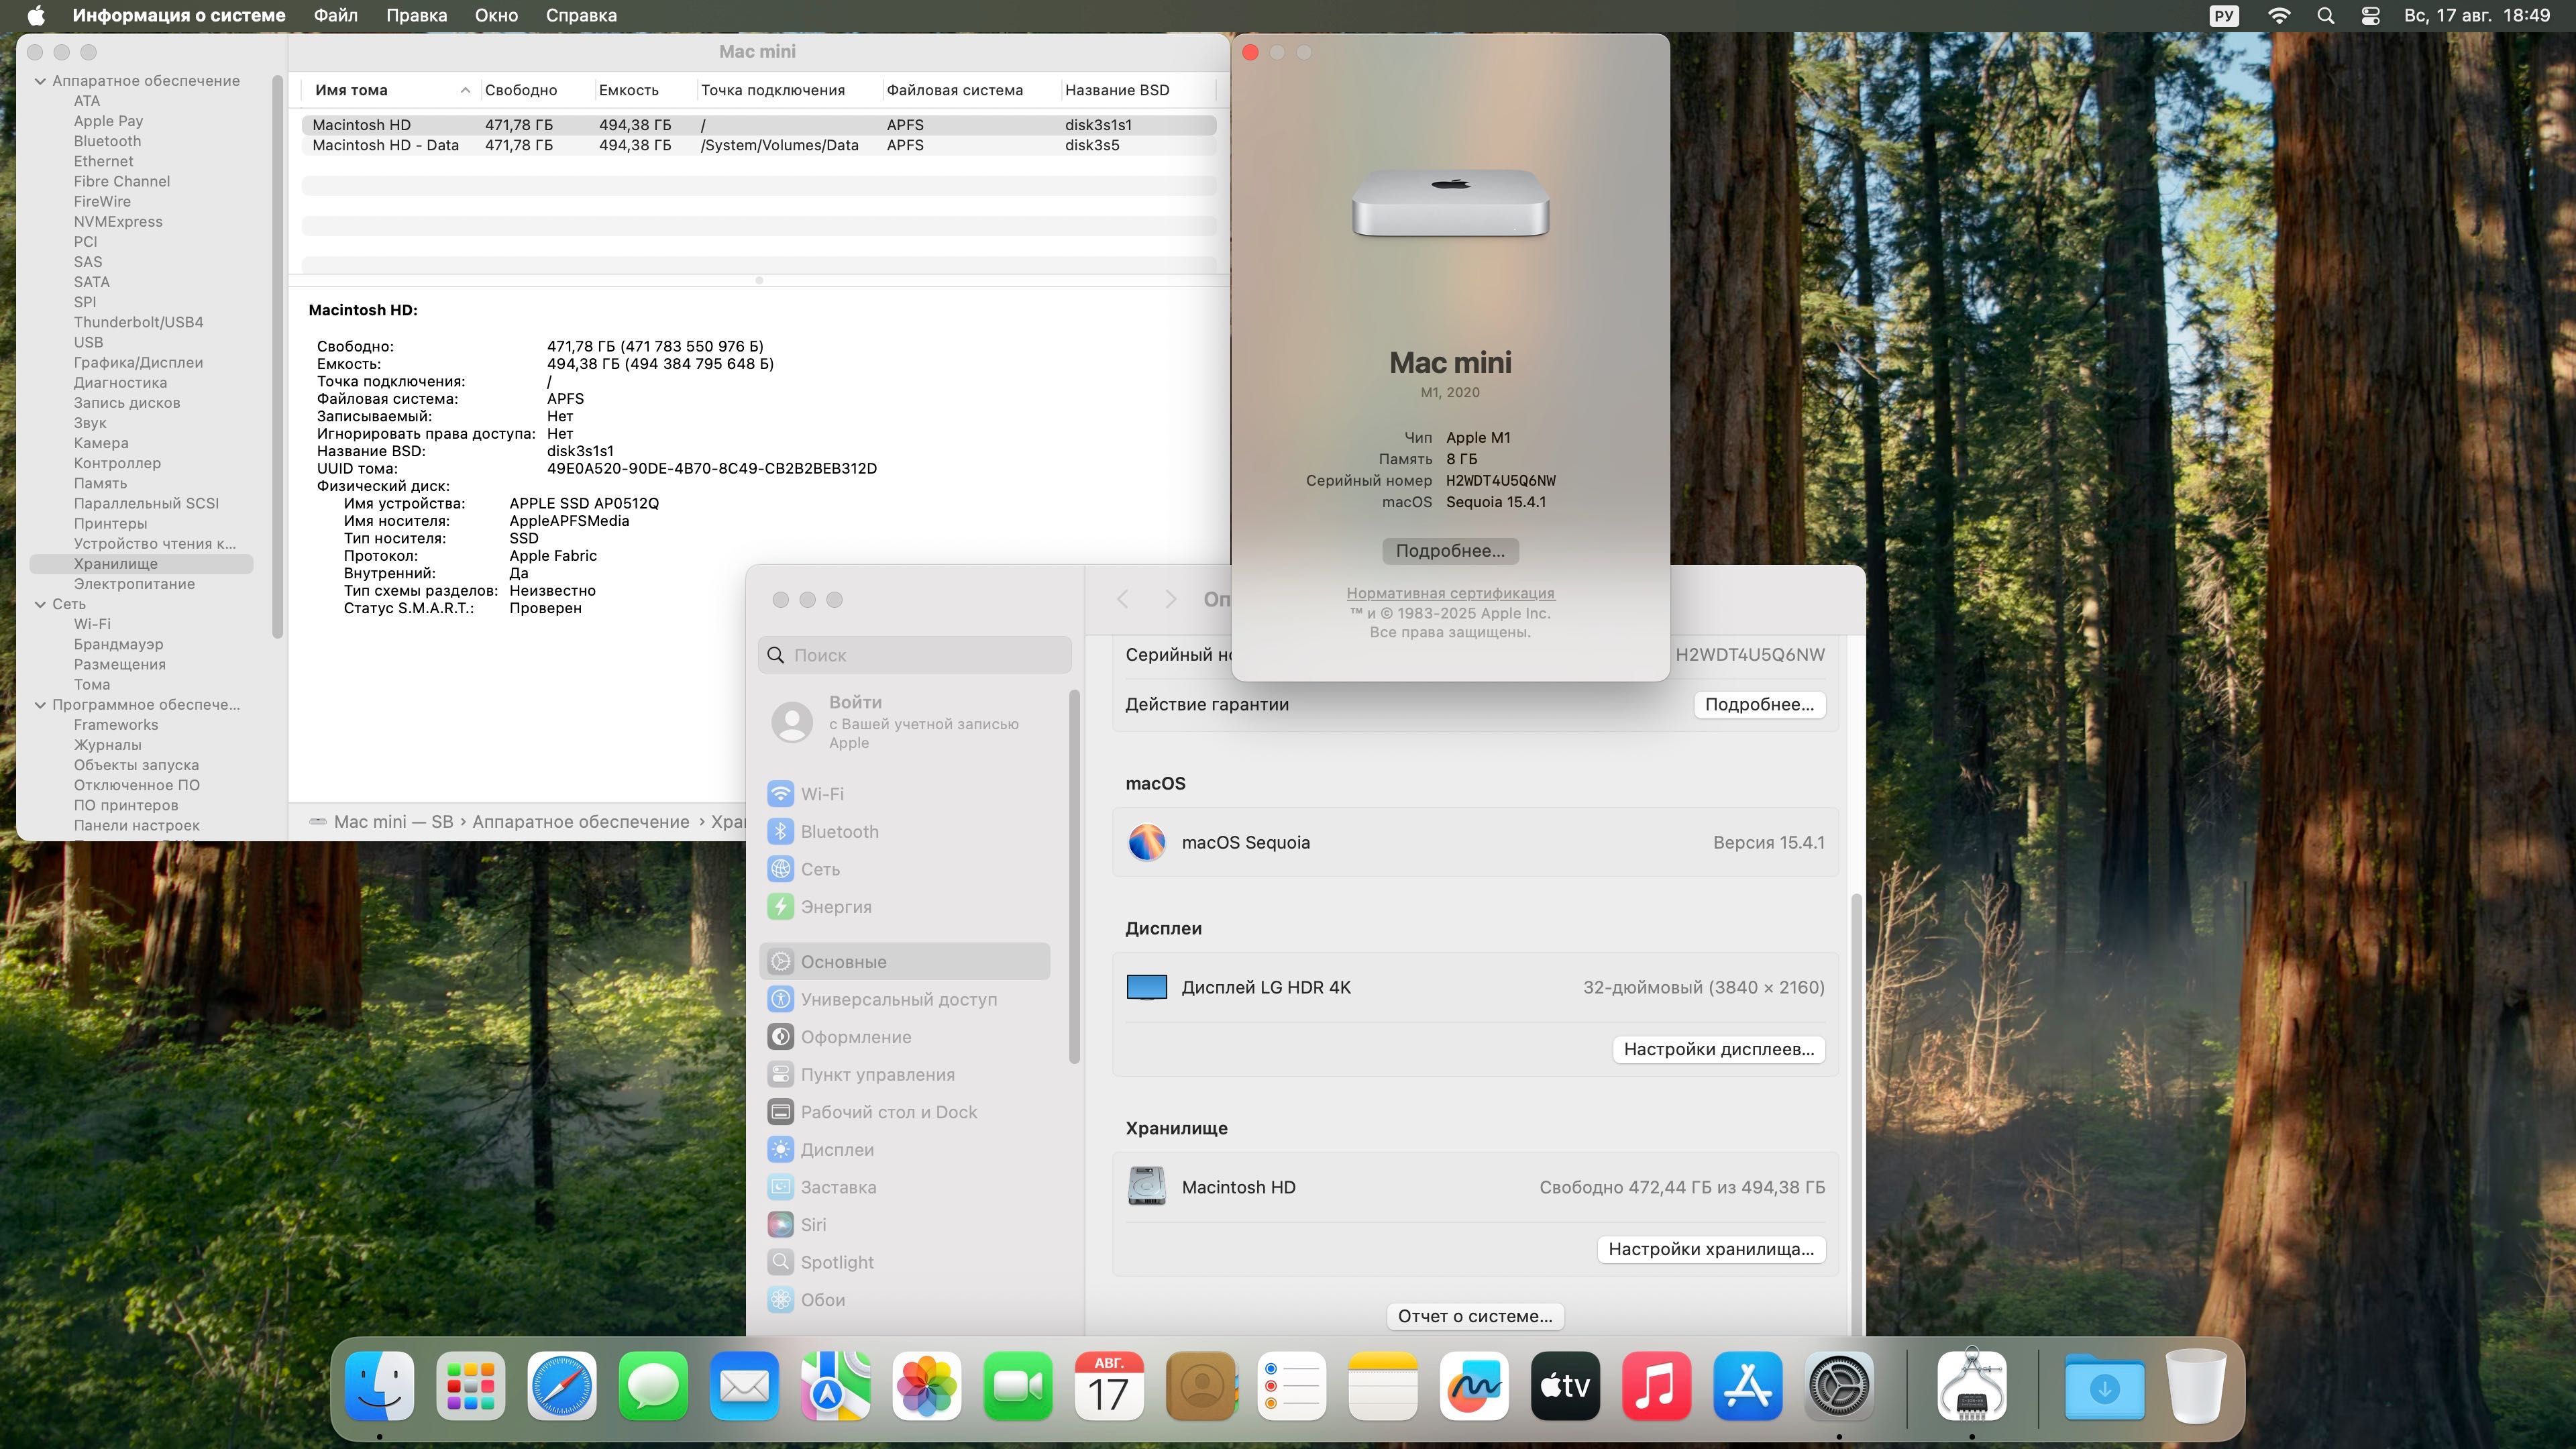2576x1449 pixels.
Task: Open Music app in Dock
Action: pos(1656,1386)
